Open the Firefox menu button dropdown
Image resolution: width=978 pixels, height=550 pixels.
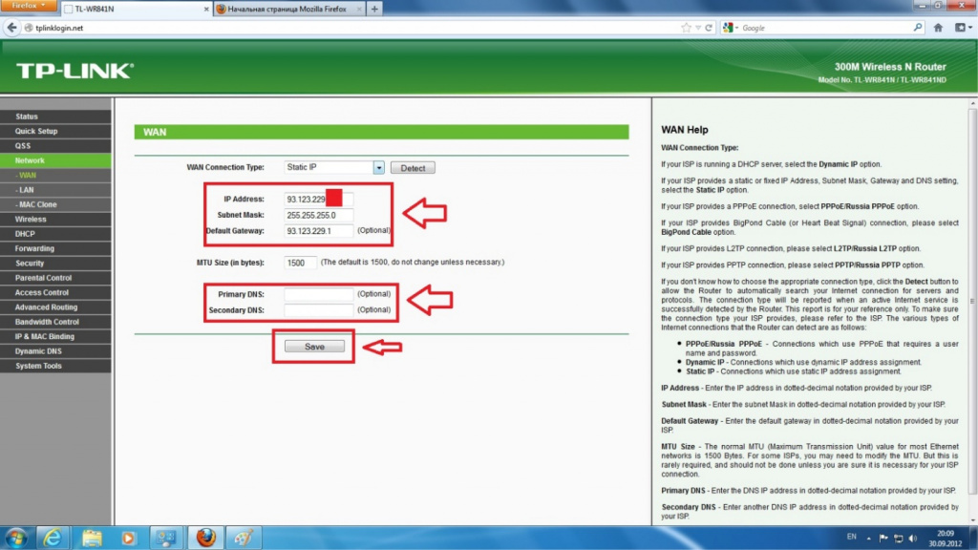(x=29, y=6)
